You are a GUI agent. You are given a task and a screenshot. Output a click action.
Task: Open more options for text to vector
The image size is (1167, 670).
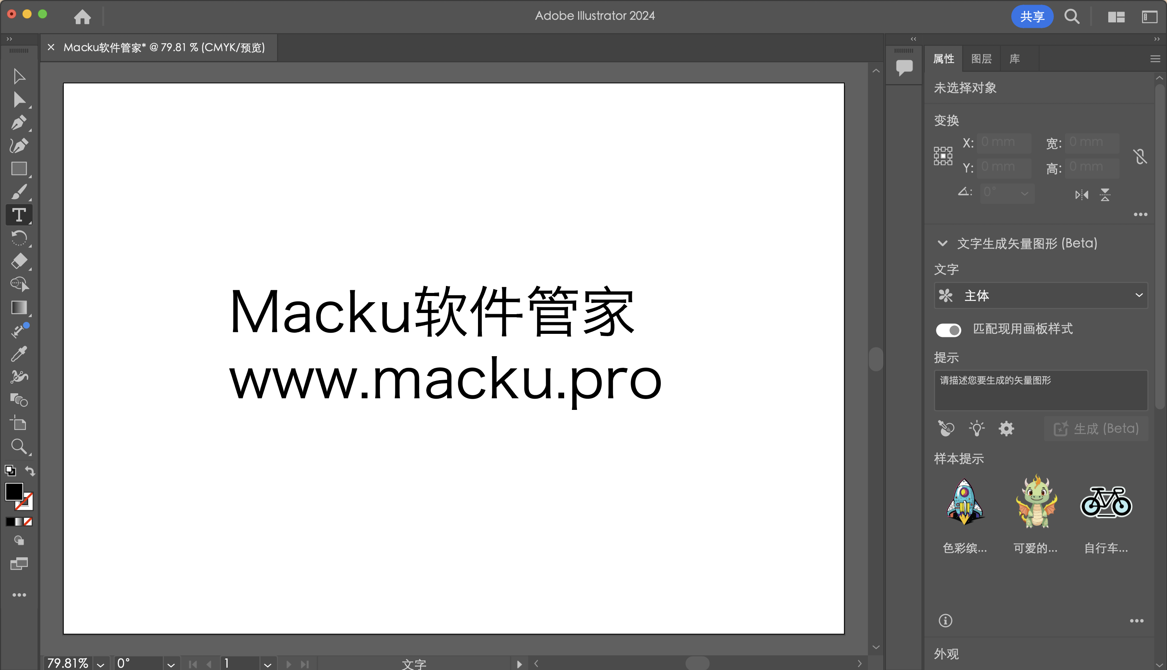pyautogui.click(x=1136, y=621)
